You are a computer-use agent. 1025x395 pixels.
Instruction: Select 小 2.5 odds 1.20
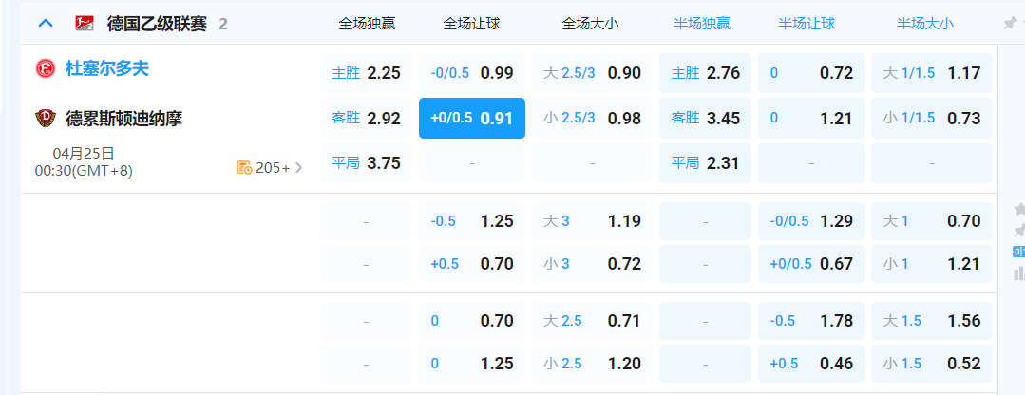(592, 364)
